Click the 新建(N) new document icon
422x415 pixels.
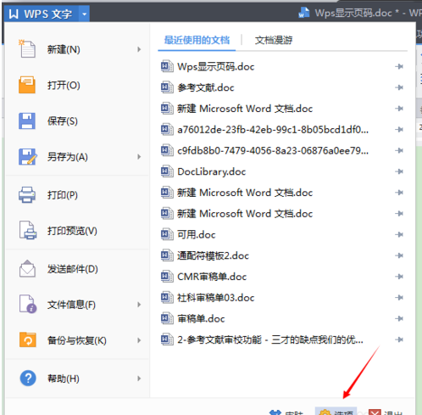pos(27,49)
